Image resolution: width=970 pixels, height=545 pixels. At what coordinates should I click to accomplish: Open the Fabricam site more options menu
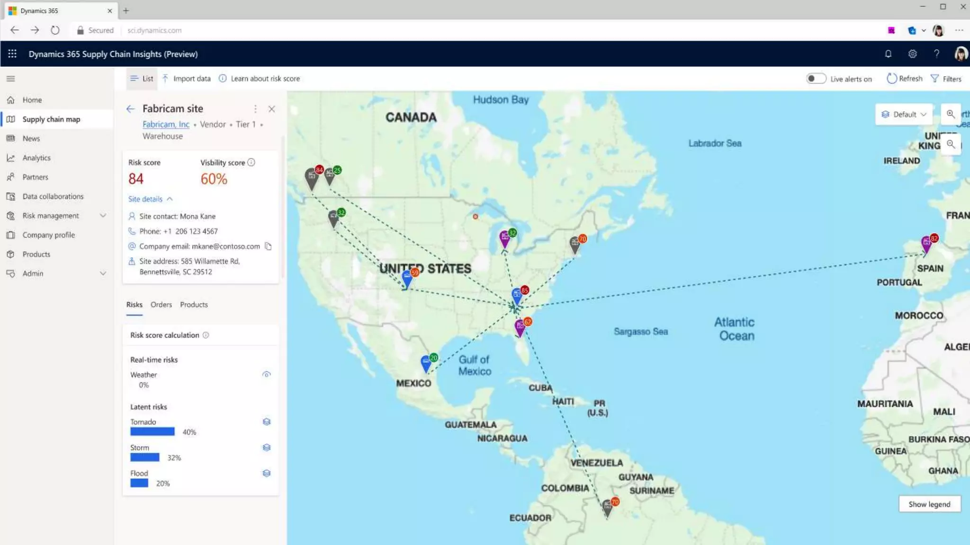[x=255, y=109]
